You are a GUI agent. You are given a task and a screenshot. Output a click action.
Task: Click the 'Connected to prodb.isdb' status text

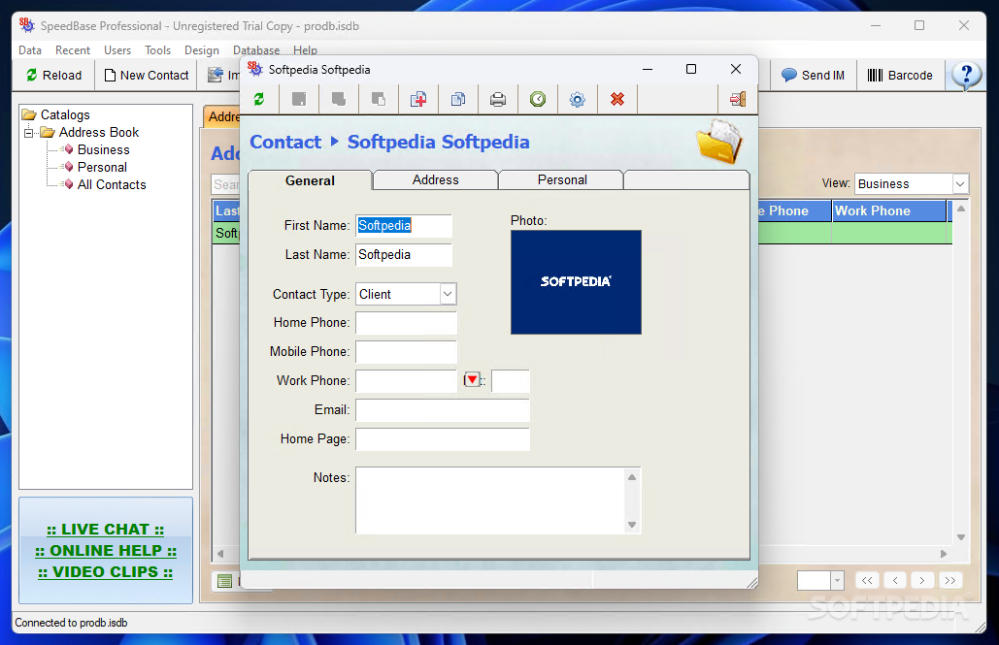pos(71,623)
